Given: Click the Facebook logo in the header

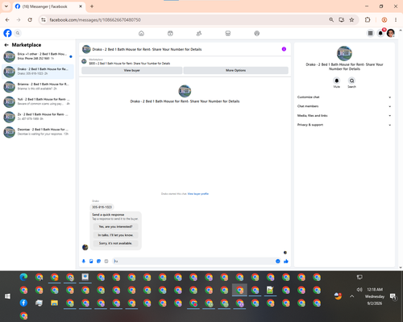Looking at the screenshot, I should pyautogui.click(x=7, y=33).
